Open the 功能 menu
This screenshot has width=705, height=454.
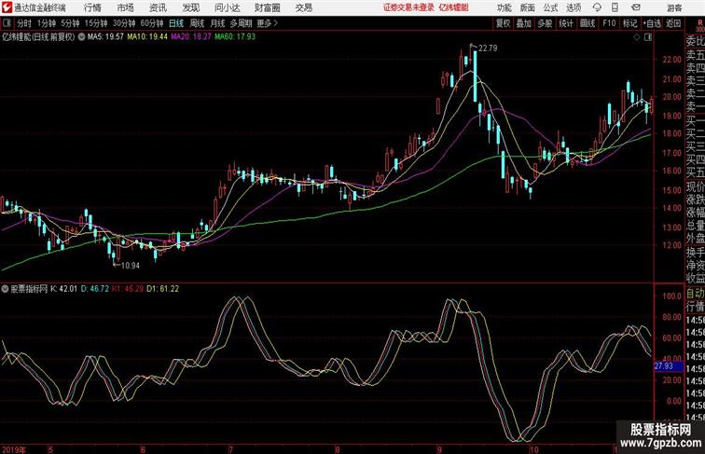click(504, 7)
